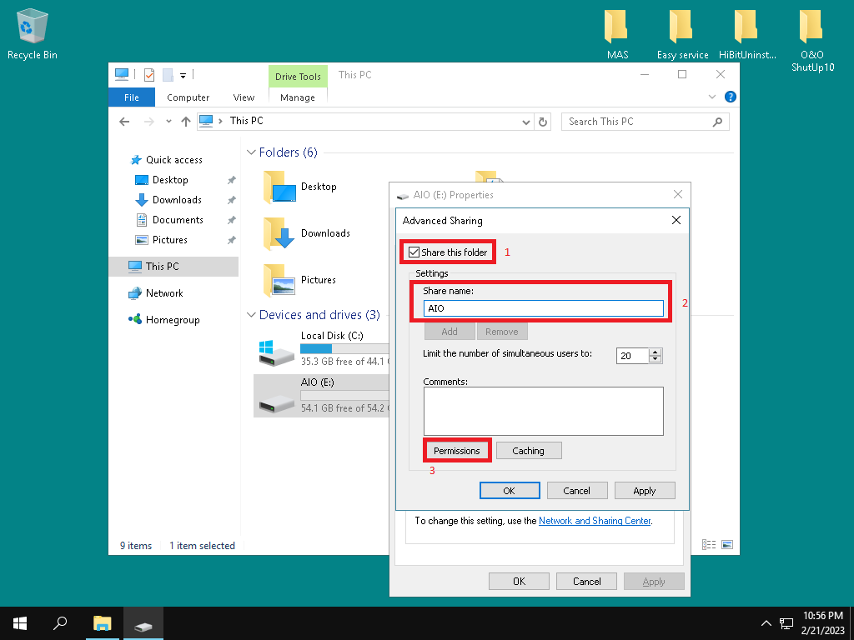
Task: Collapse the Folders (6) group
Action: (250, 153)
